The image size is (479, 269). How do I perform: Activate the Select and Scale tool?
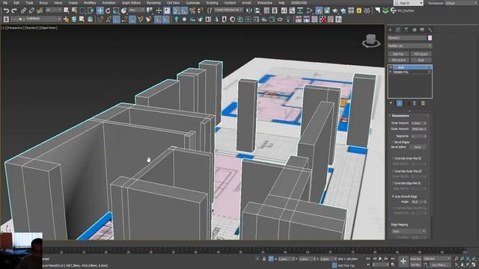click(116, 10)
